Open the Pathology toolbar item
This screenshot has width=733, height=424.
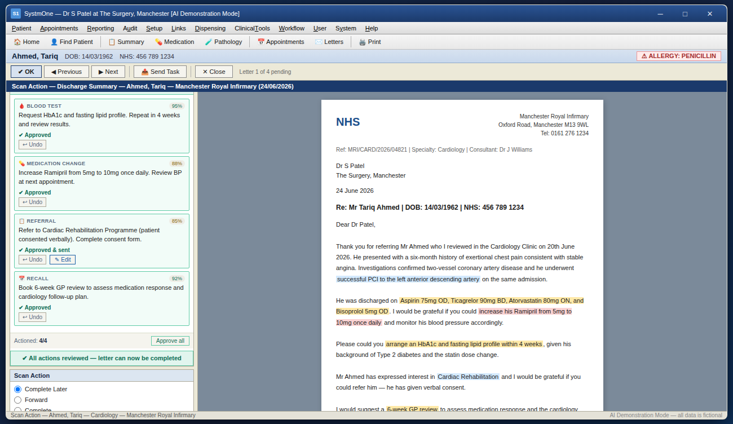(x=223, y=42)
